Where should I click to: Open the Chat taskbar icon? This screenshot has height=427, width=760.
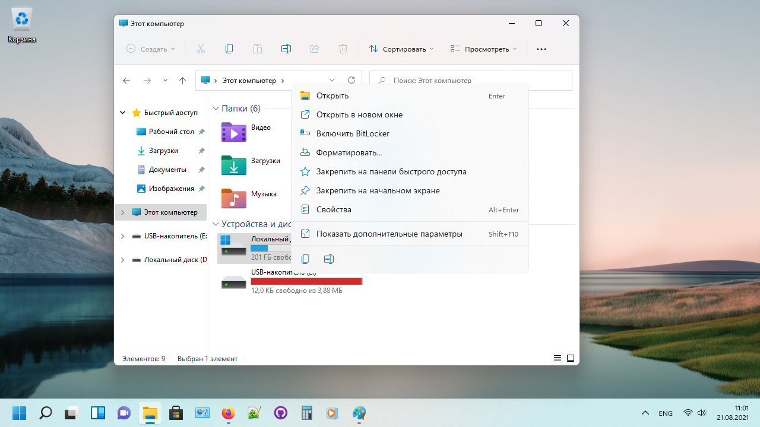click(124, 413)
